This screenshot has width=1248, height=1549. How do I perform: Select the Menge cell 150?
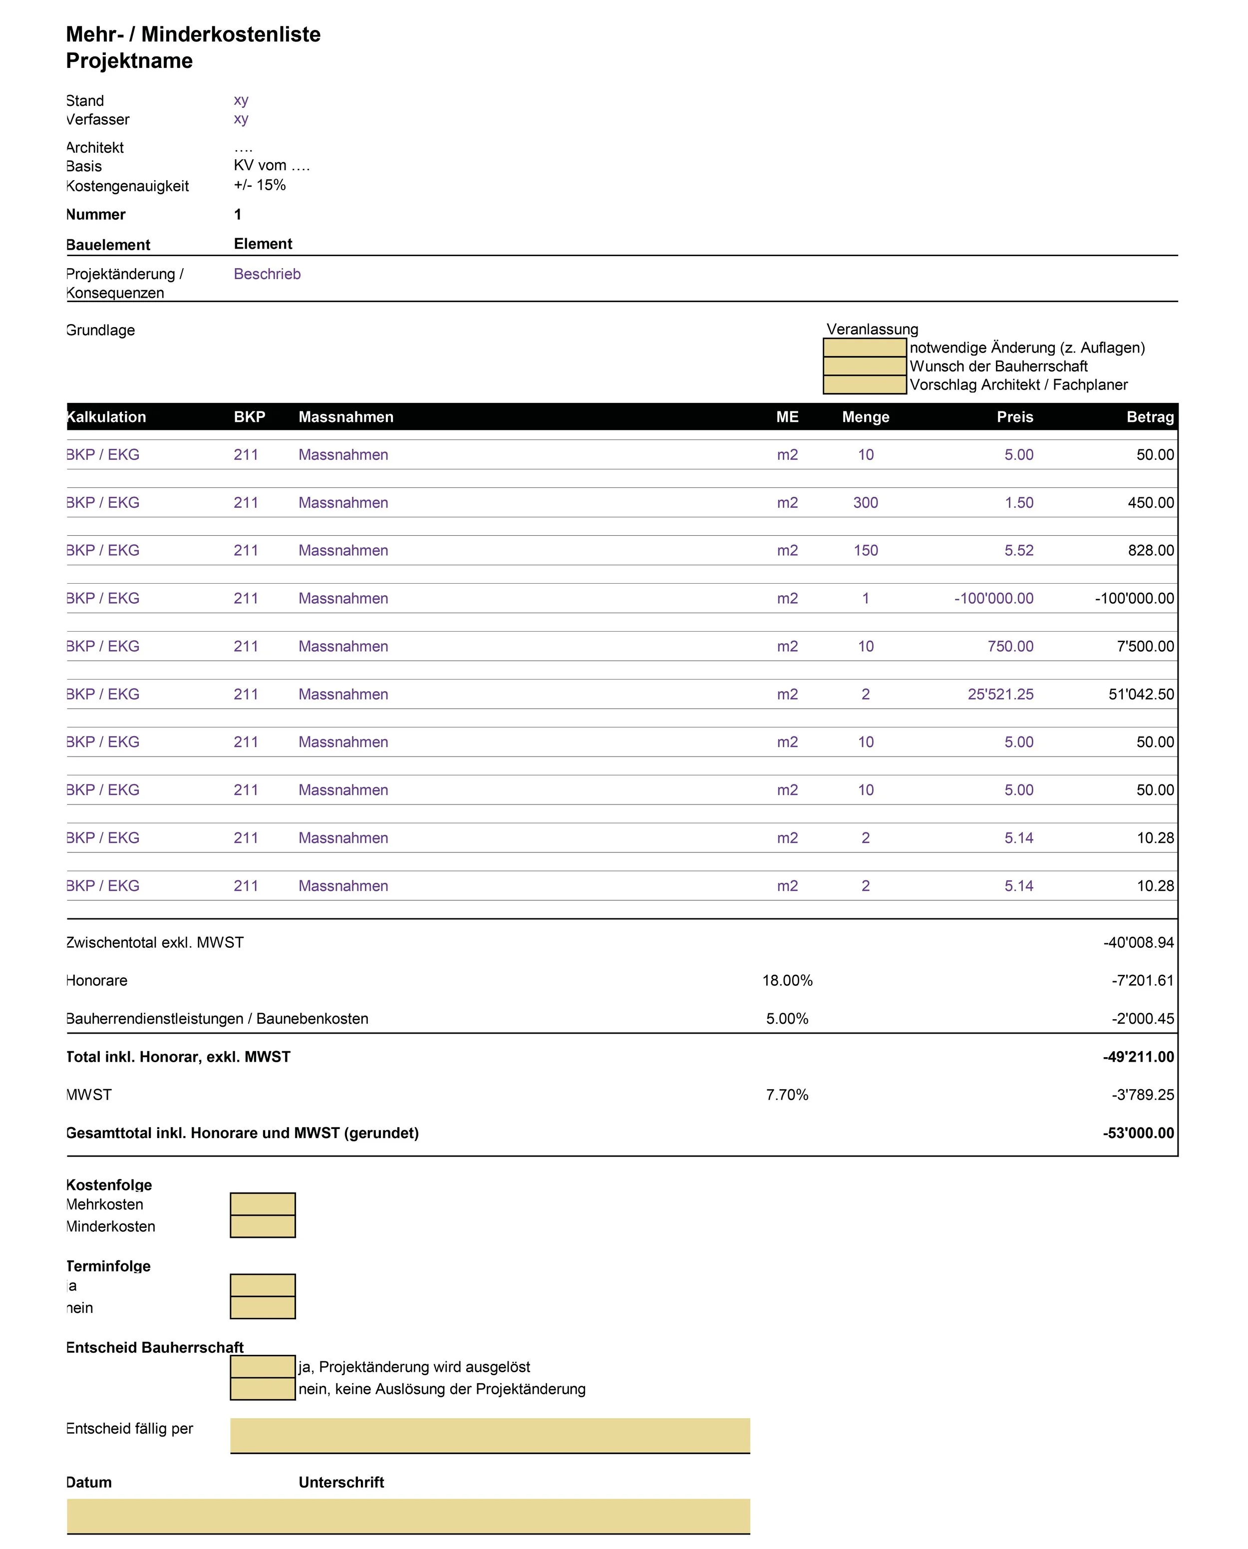click(866, 550)
